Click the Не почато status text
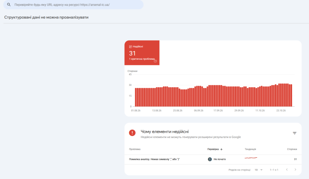The height and width of the screenshot is (179, 309). pos(220,159)
